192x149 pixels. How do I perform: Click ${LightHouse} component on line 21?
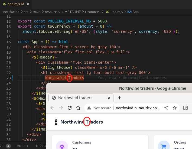pos(58,67)
